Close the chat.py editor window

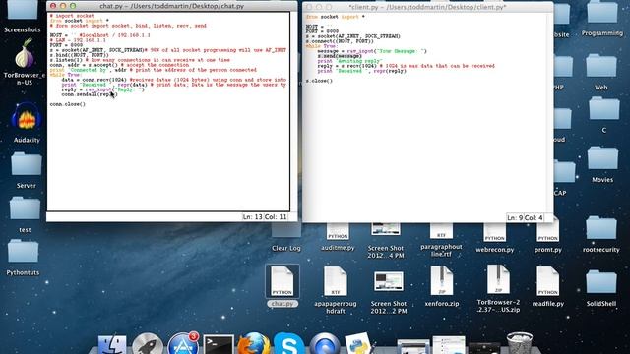[53, 6]
